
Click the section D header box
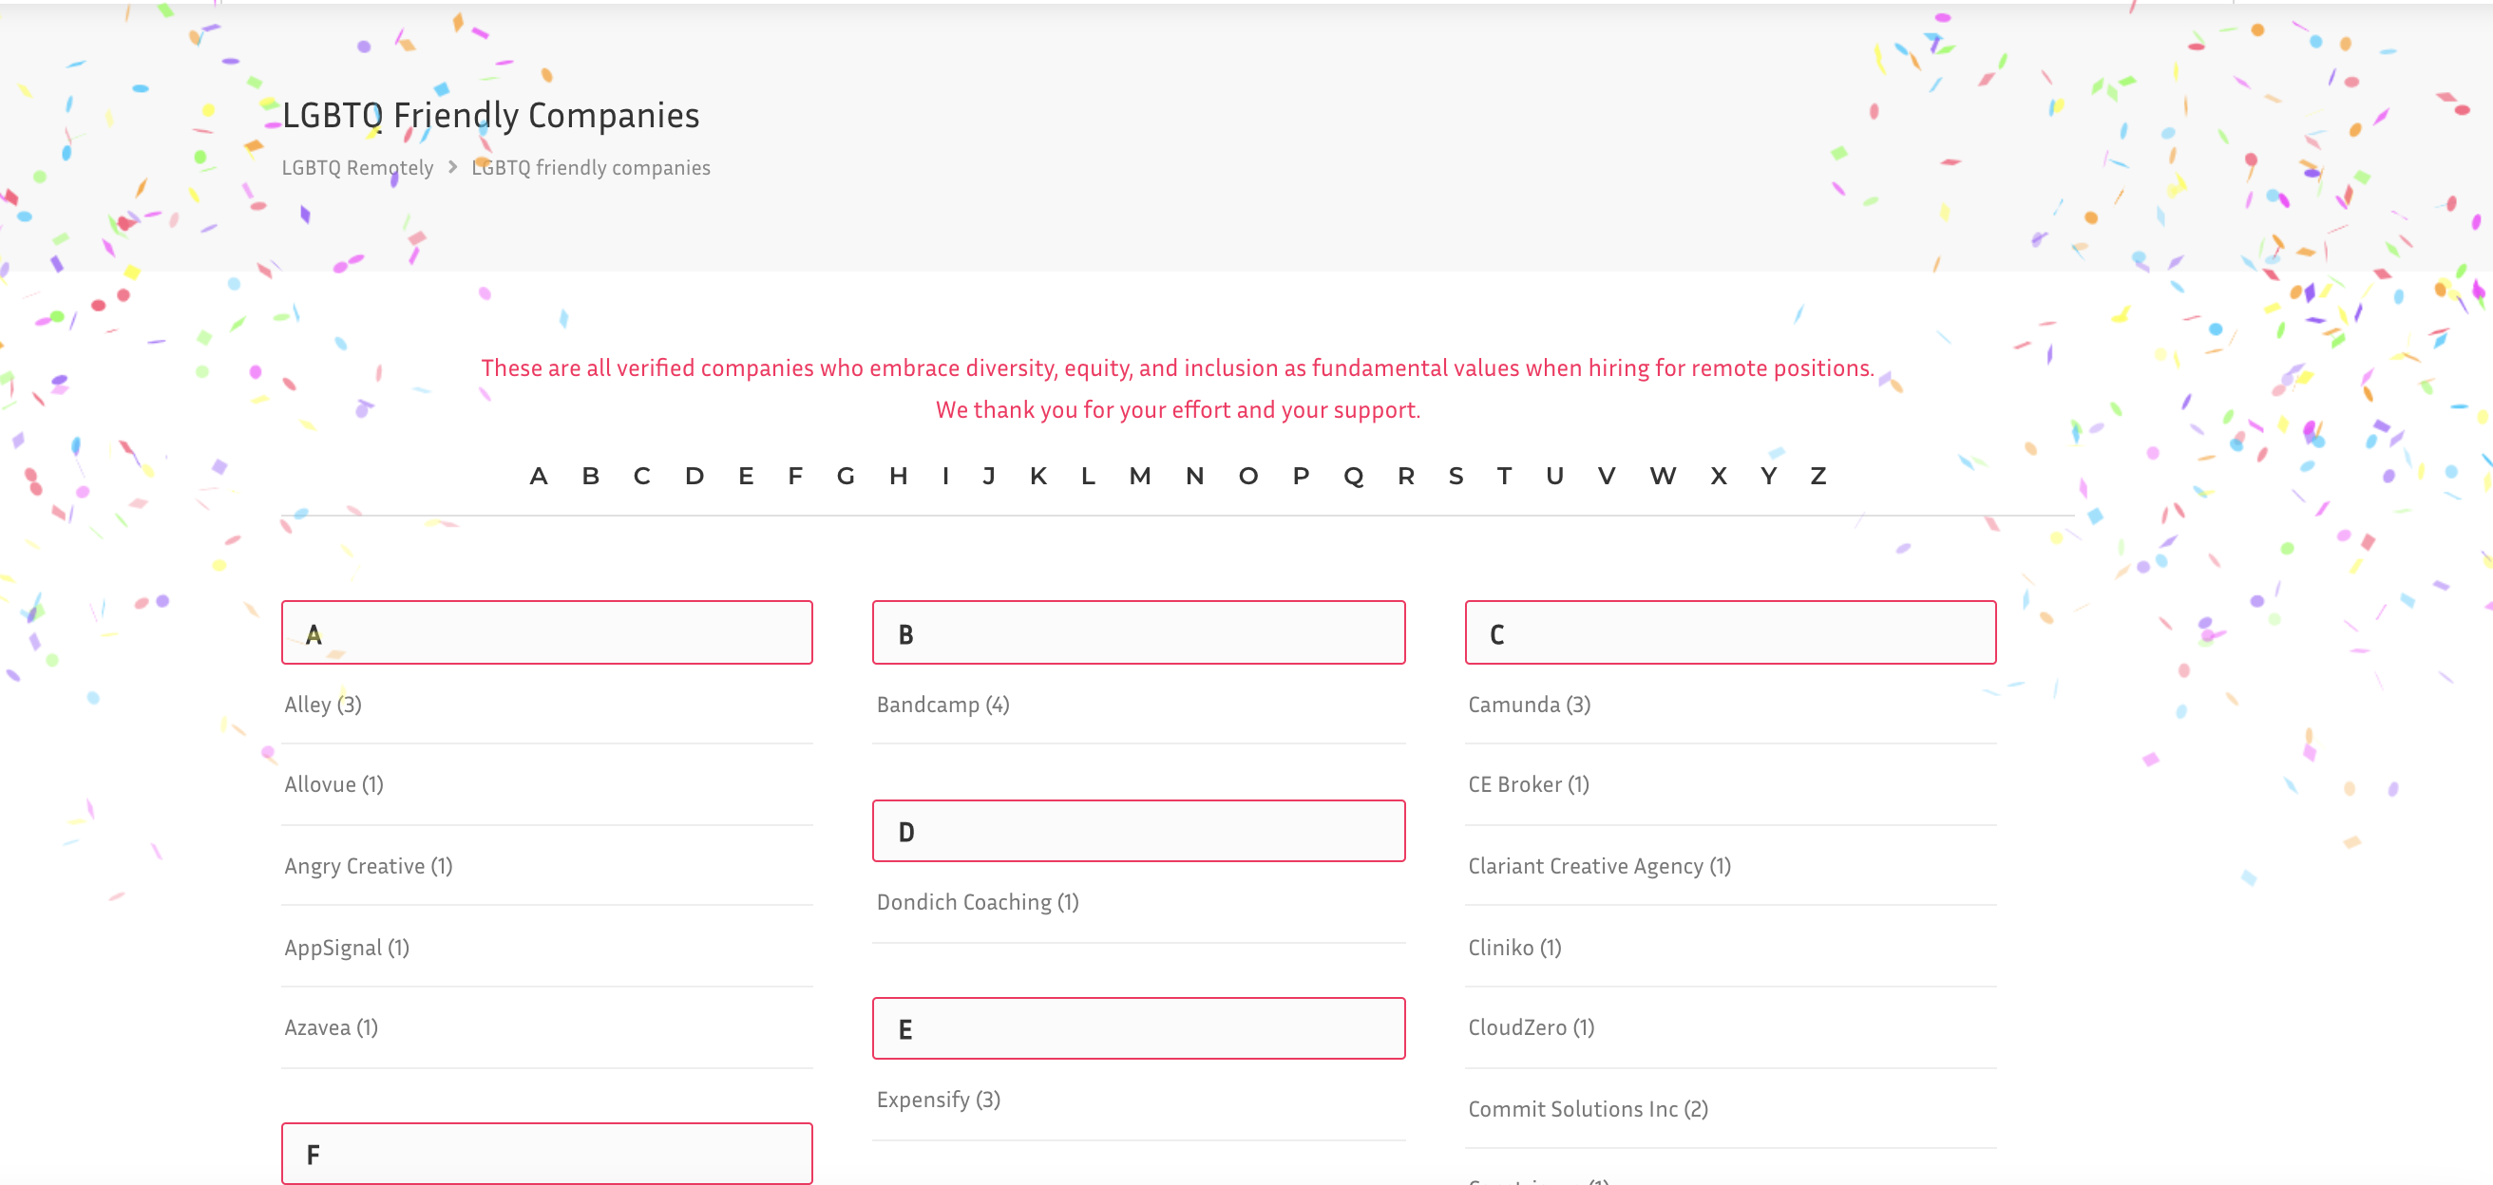pos(1138,831)
